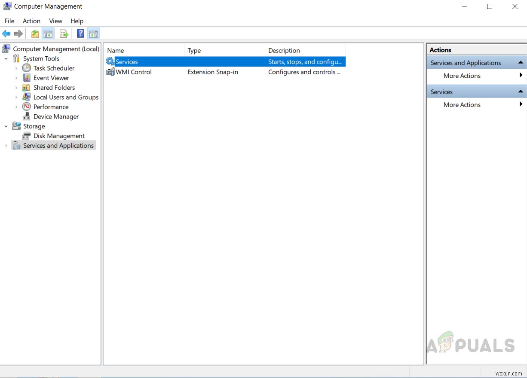Expand Services and Applications tree node
This screenshot has width=527, height=378.
coord(6,146)
